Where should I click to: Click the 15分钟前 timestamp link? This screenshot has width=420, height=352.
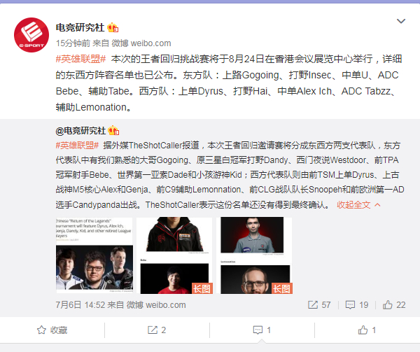(x=73, y=43)
